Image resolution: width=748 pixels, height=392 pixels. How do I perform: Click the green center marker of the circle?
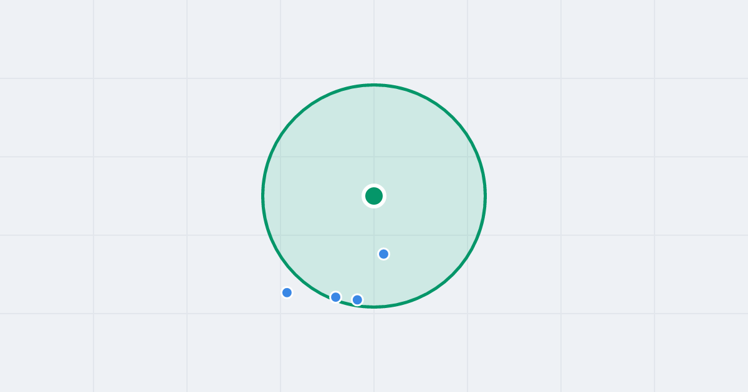pyautogui.click(x=374, y=196)
